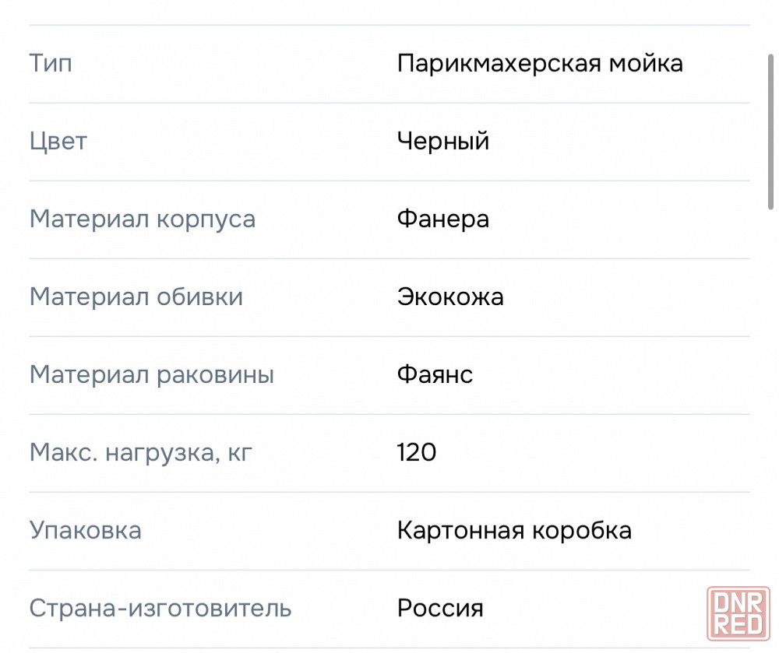Click the "Тип" attribute label
This screenshot has height=653, width=779.
tap(51, 63)
